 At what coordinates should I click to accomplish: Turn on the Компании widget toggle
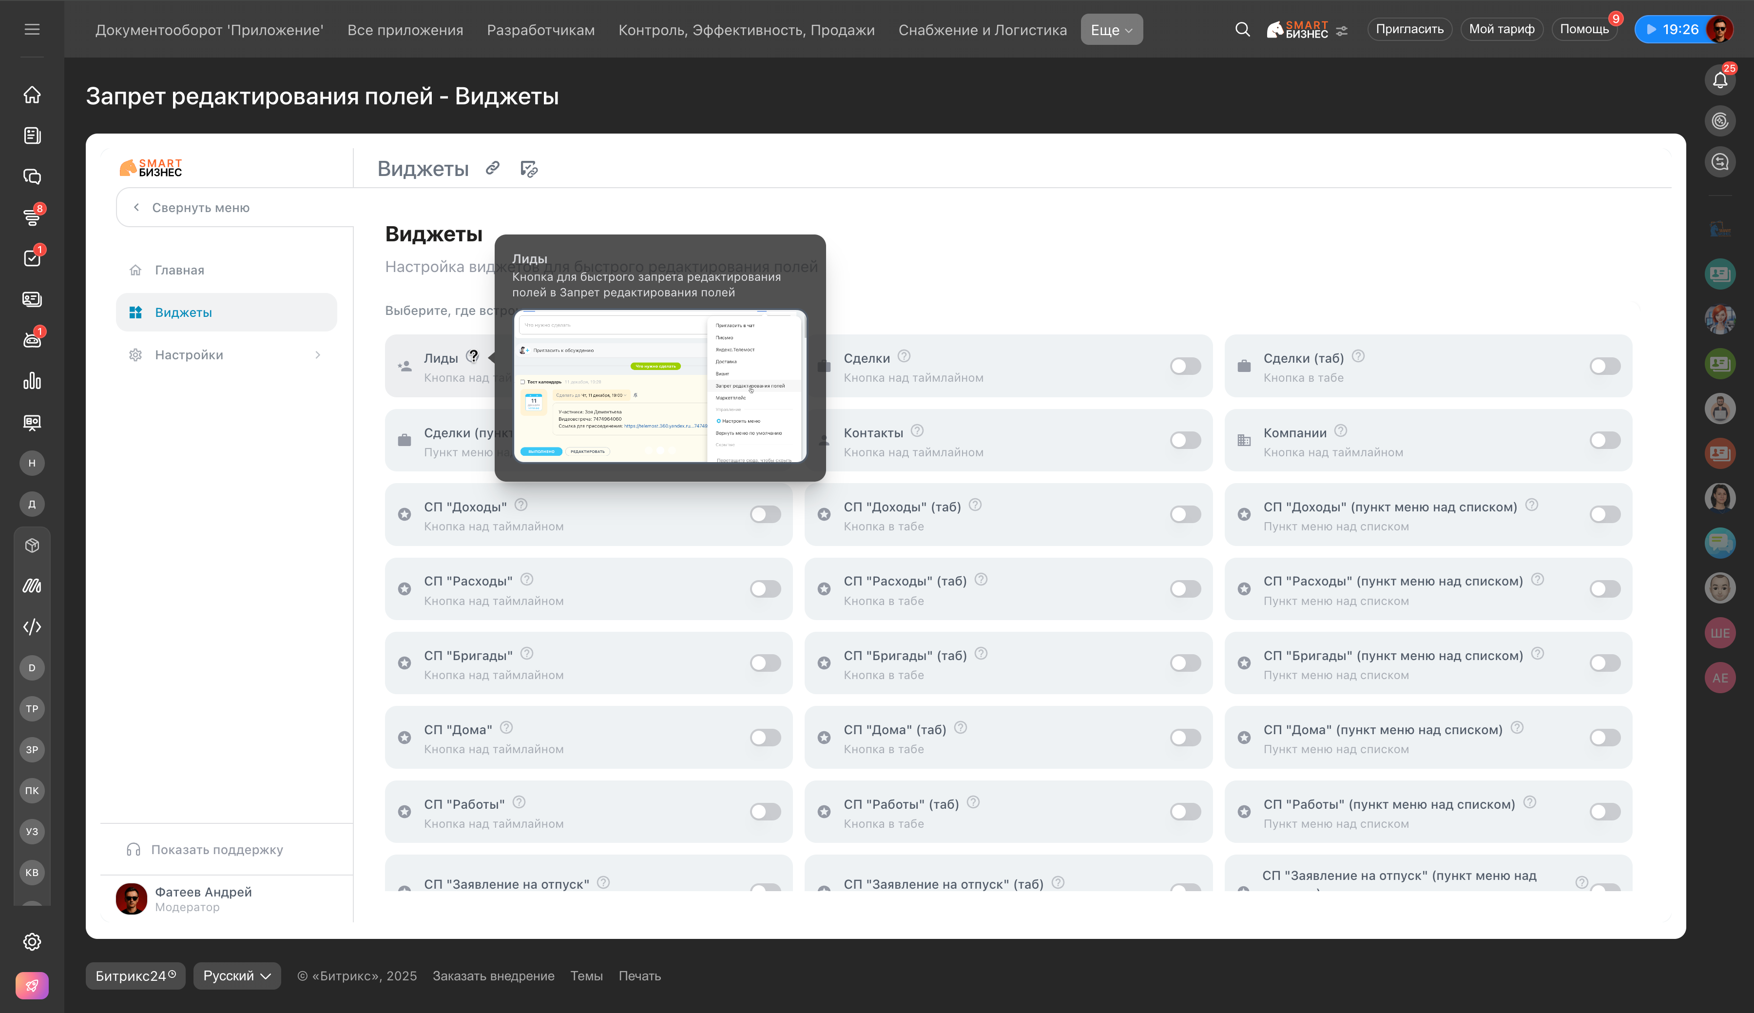tap(1604, 440)
